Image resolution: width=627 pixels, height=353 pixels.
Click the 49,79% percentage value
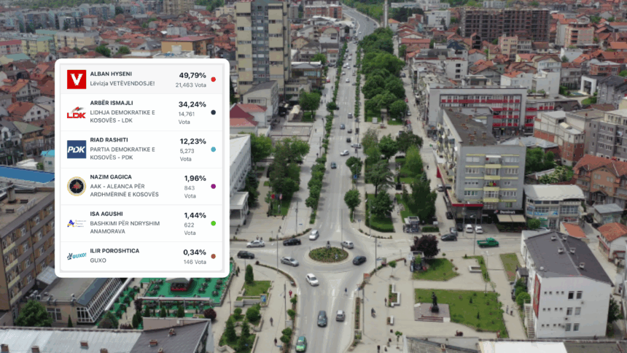coord(192,75)
